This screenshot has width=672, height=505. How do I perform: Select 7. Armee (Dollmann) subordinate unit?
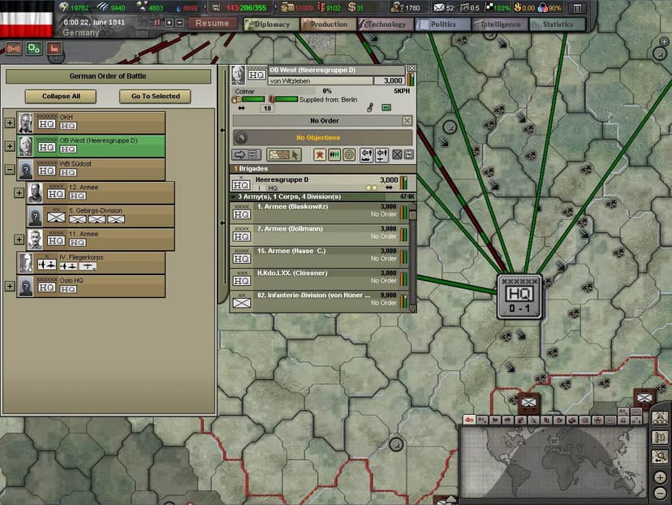(320, 235)
